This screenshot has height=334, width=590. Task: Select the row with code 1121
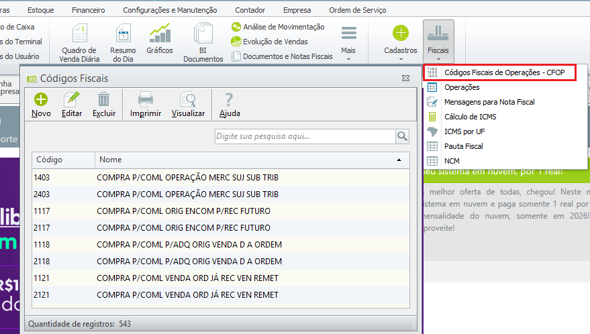221,278
